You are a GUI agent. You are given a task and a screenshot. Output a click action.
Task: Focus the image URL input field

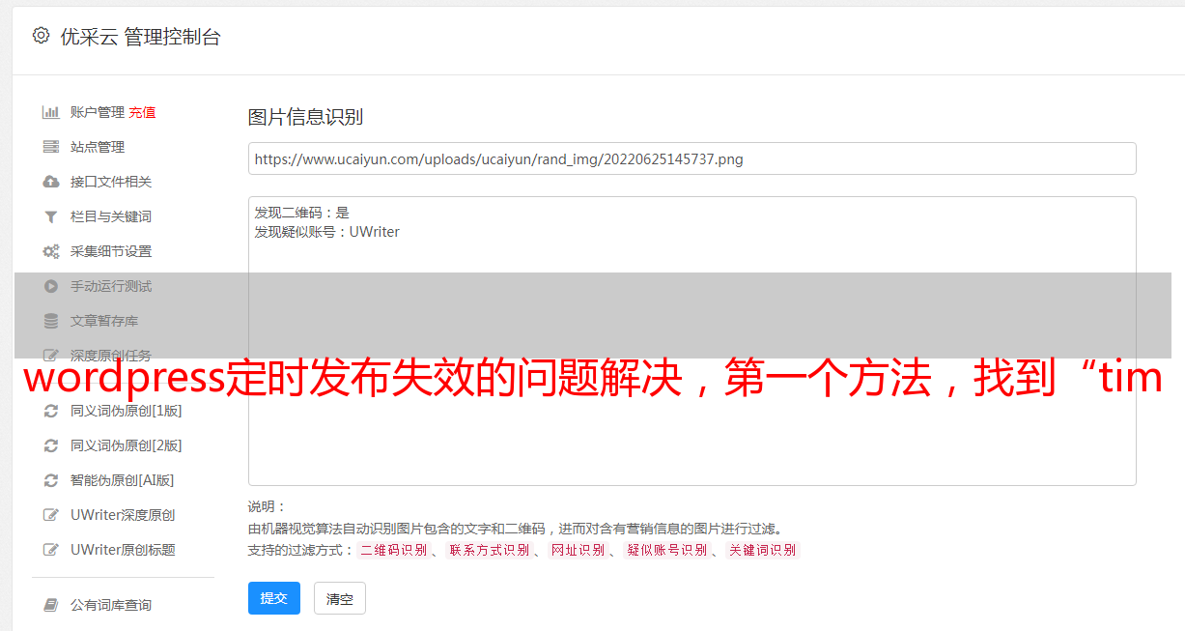click(x=691, y=158)
